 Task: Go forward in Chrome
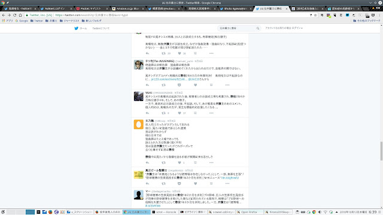[x=9, y=15]
